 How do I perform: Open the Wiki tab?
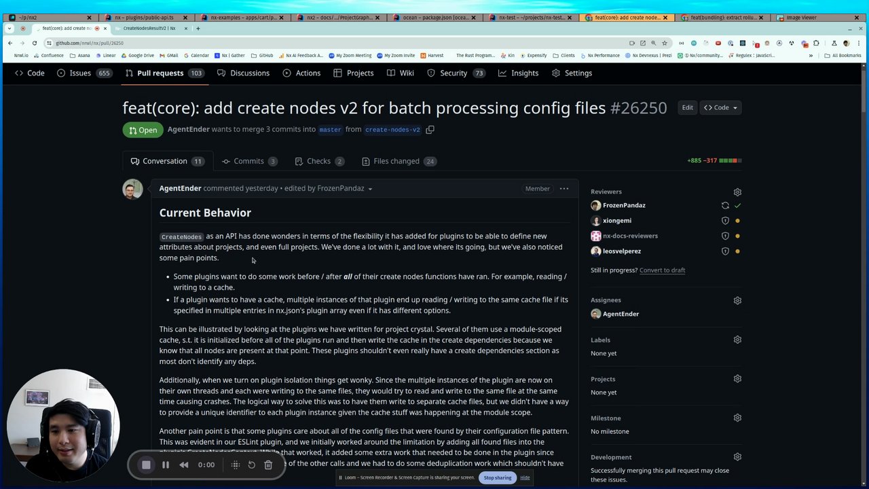point(401,73)
